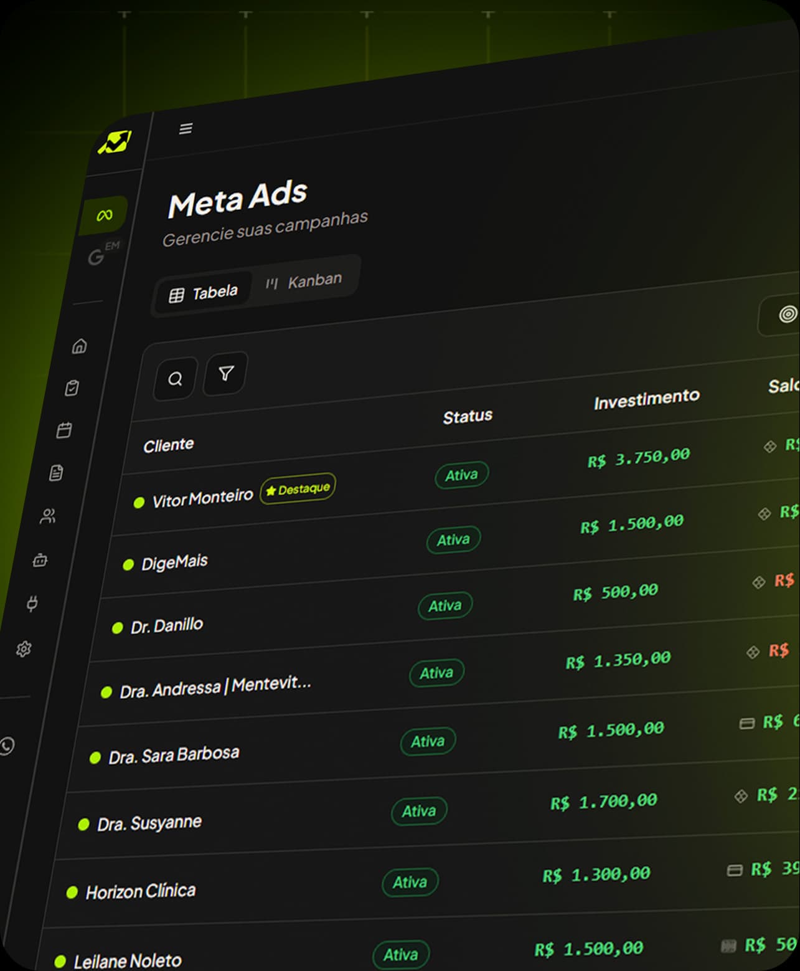Select the Meta infinity sidebar icon
This screenshot has height=971, width=800.
104,216
